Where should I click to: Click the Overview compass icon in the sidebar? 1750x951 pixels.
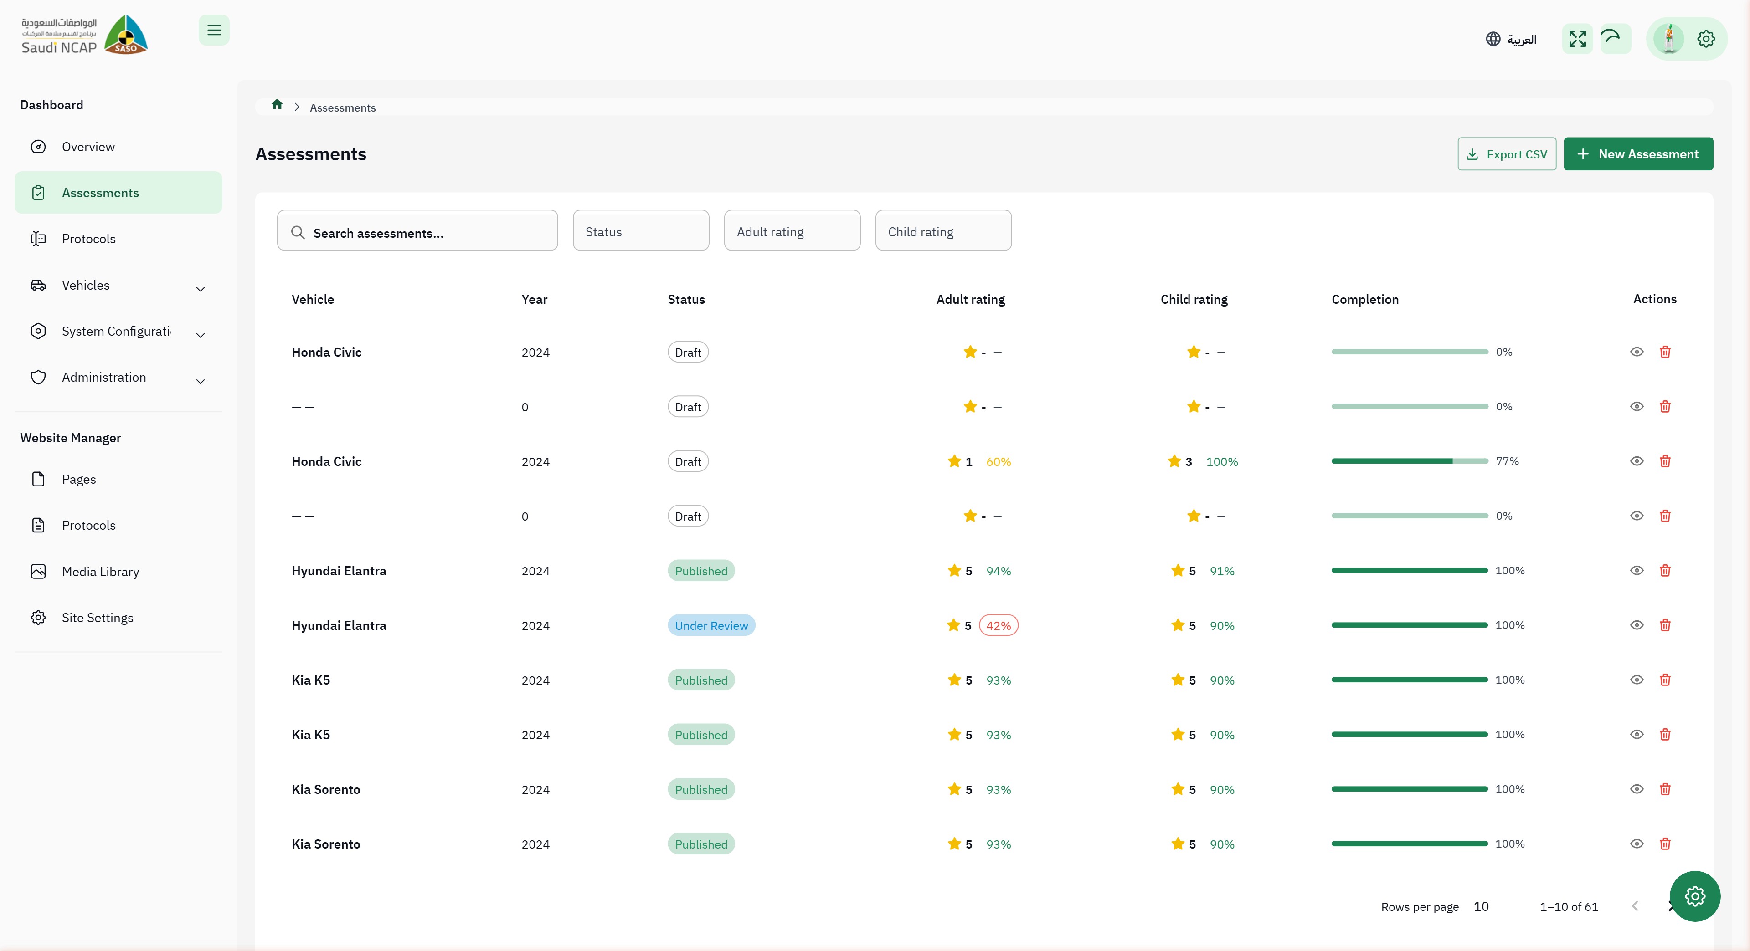click(38, 147)
